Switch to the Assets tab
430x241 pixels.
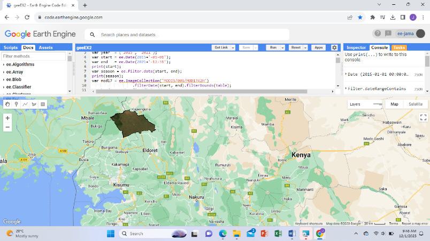point(45,47)
